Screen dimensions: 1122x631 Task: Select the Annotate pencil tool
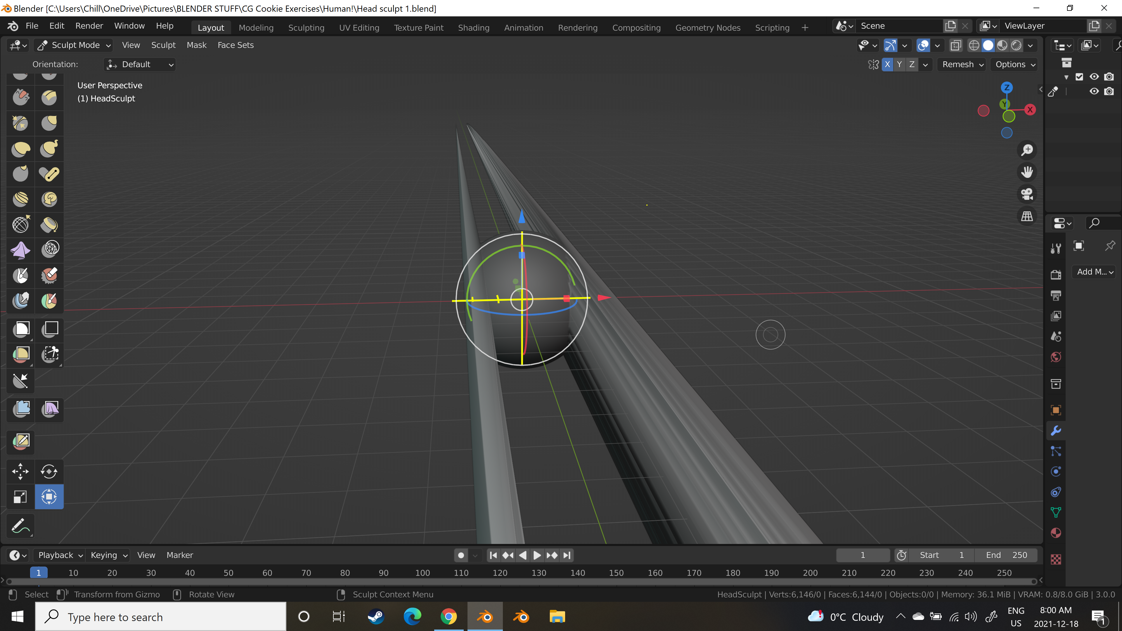(20, 526)
